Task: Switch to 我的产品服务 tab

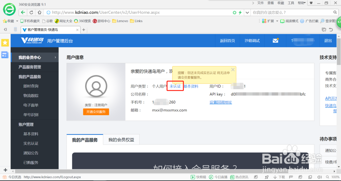Action: (x=85, y=140)
